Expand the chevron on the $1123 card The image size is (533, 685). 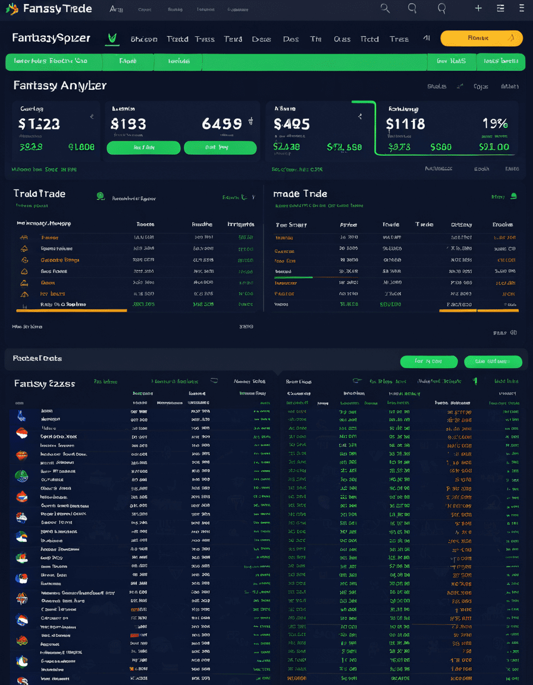(x=92, y=117)
